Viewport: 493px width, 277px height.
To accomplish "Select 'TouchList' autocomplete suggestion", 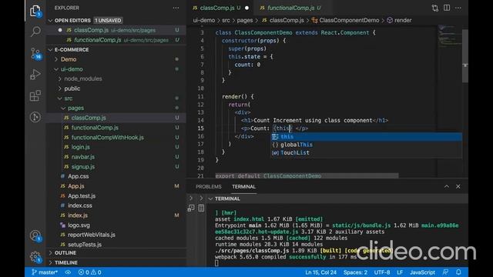I will tap(367, 152).
